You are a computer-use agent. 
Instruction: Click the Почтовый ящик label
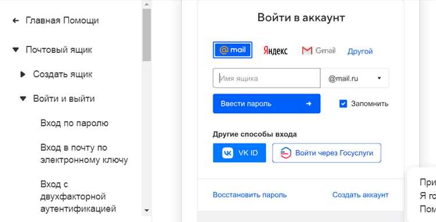pos(59,50)
